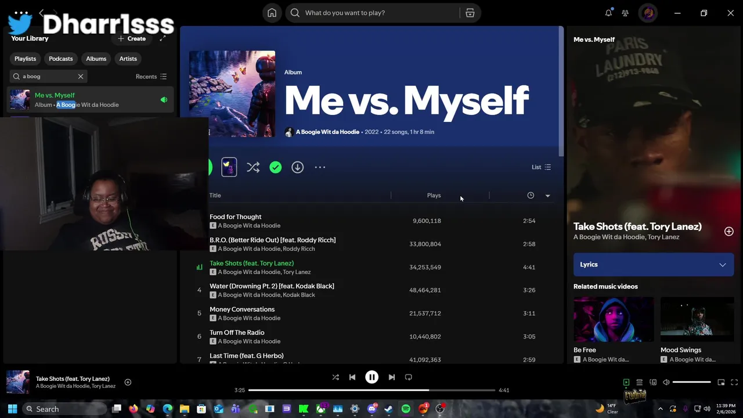Screen dimensions: 743x418
Task: Open the Spotify taskbar icon
Action: tap(406, 409)
